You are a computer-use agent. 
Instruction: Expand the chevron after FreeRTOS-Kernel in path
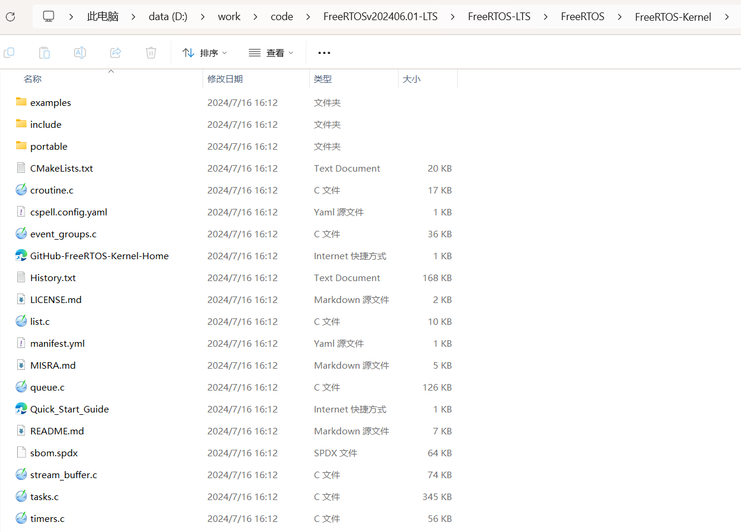click(726, 17)
